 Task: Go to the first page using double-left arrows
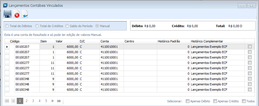tap(7, 101)
